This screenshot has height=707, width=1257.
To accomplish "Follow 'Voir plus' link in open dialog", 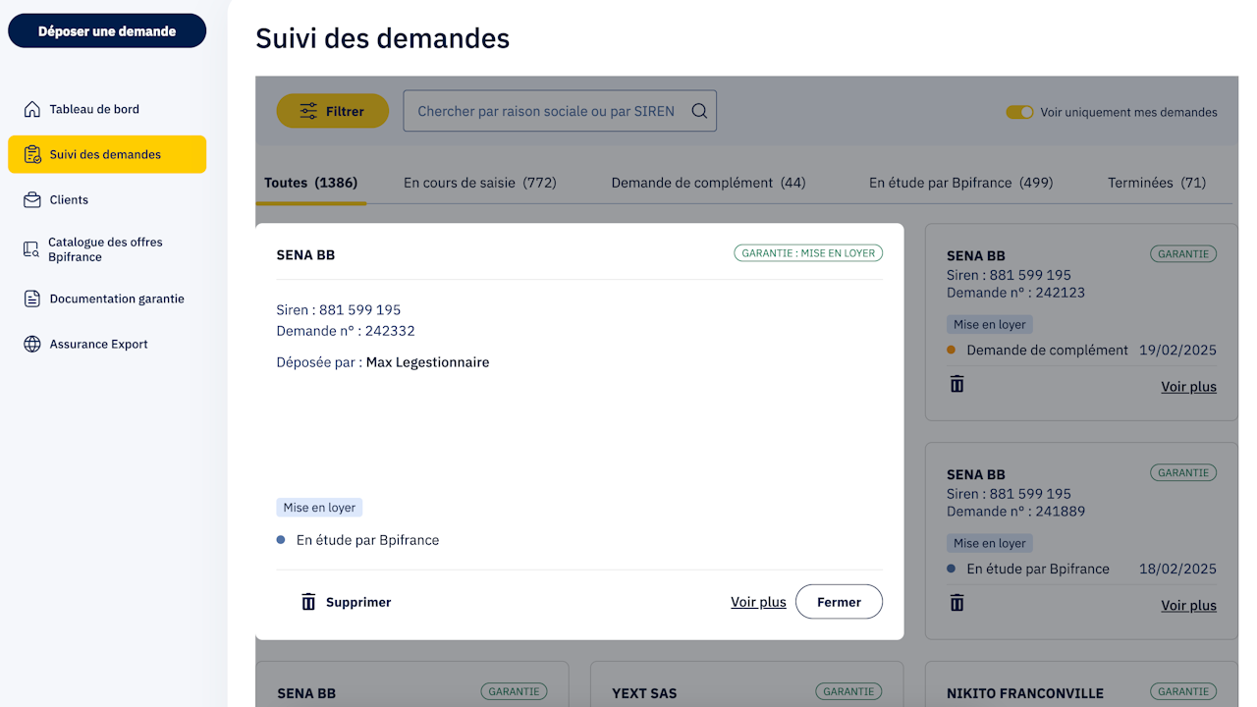I will pyautogui.click(x=758, y=602).
